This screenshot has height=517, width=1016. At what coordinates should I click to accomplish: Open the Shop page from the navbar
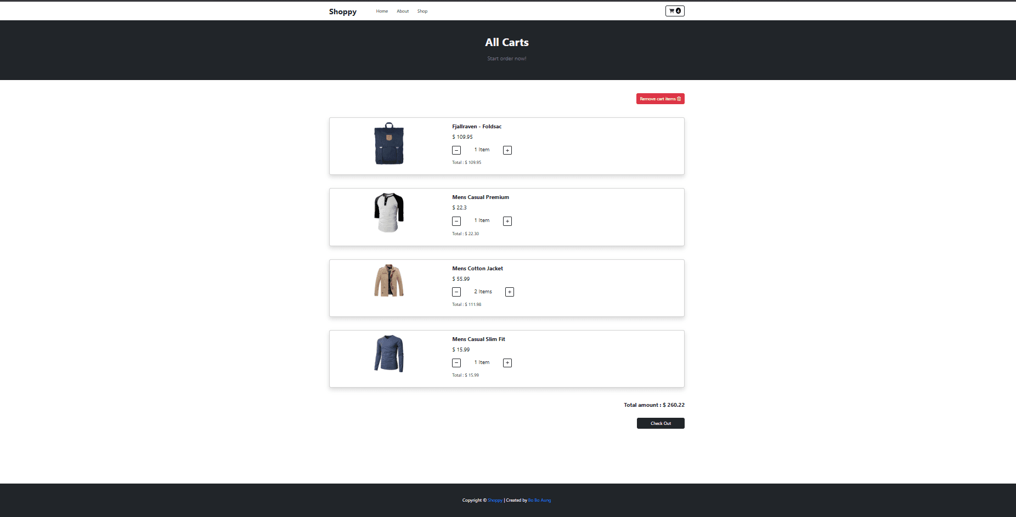[422, 10]
